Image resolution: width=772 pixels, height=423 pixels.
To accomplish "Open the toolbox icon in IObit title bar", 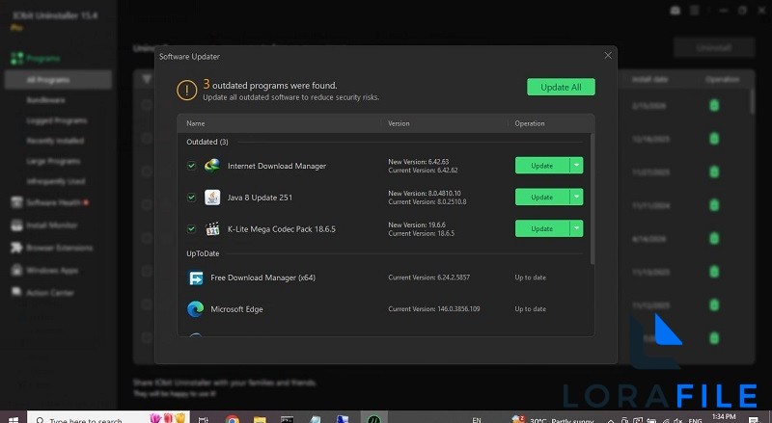I will (675, 11).
